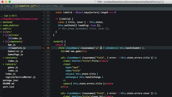Open index.js under actions folder

(17, 38)
